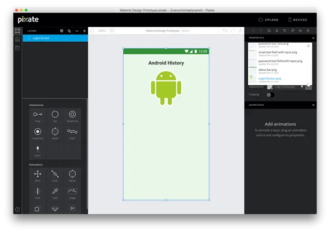Click the status bar.png thumbnail in popup

tap(253, 70)
